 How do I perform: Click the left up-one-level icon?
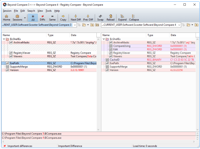(92, 25)
